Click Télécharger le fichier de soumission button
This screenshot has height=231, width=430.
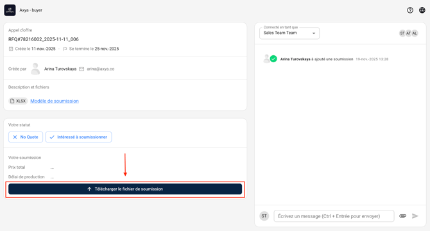click(125, 189)
